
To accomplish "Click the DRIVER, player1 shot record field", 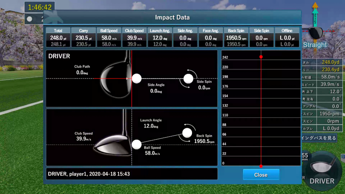I will (132, 174).
